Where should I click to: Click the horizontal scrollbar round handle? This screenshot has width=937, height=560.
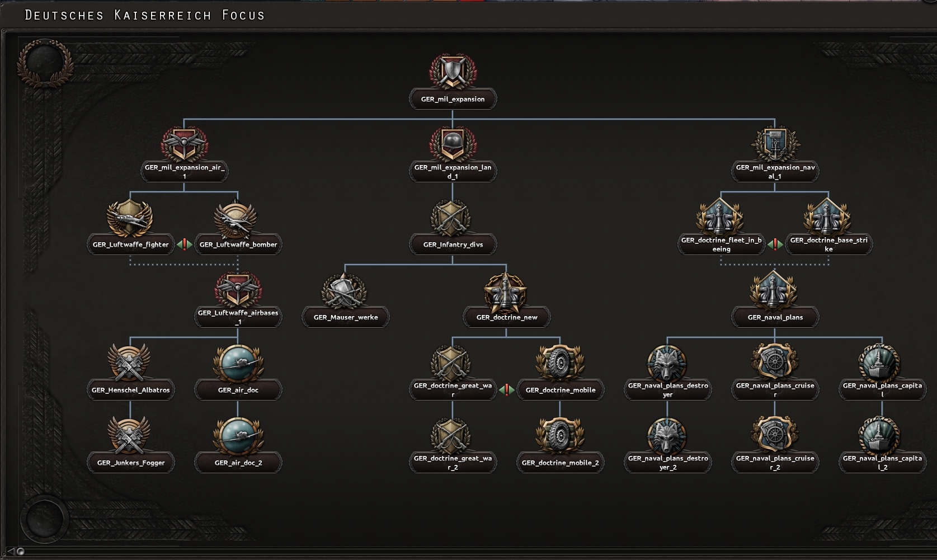(21, 552)
